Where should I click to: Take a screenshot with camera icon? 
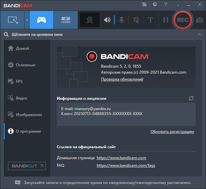click(x=199, y=20)
